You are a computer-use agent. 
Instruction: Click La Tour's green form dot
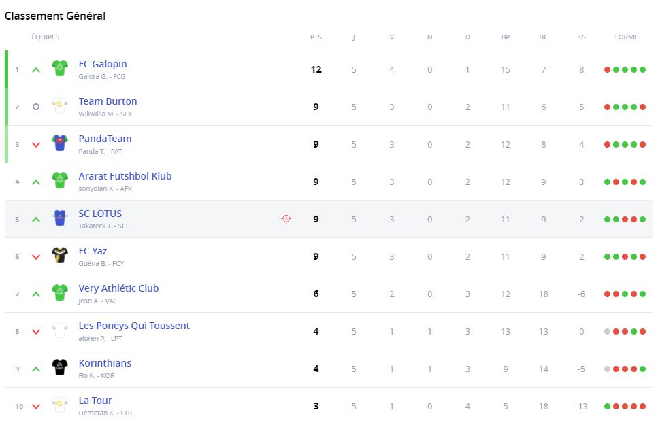click(x=607, y=406)
